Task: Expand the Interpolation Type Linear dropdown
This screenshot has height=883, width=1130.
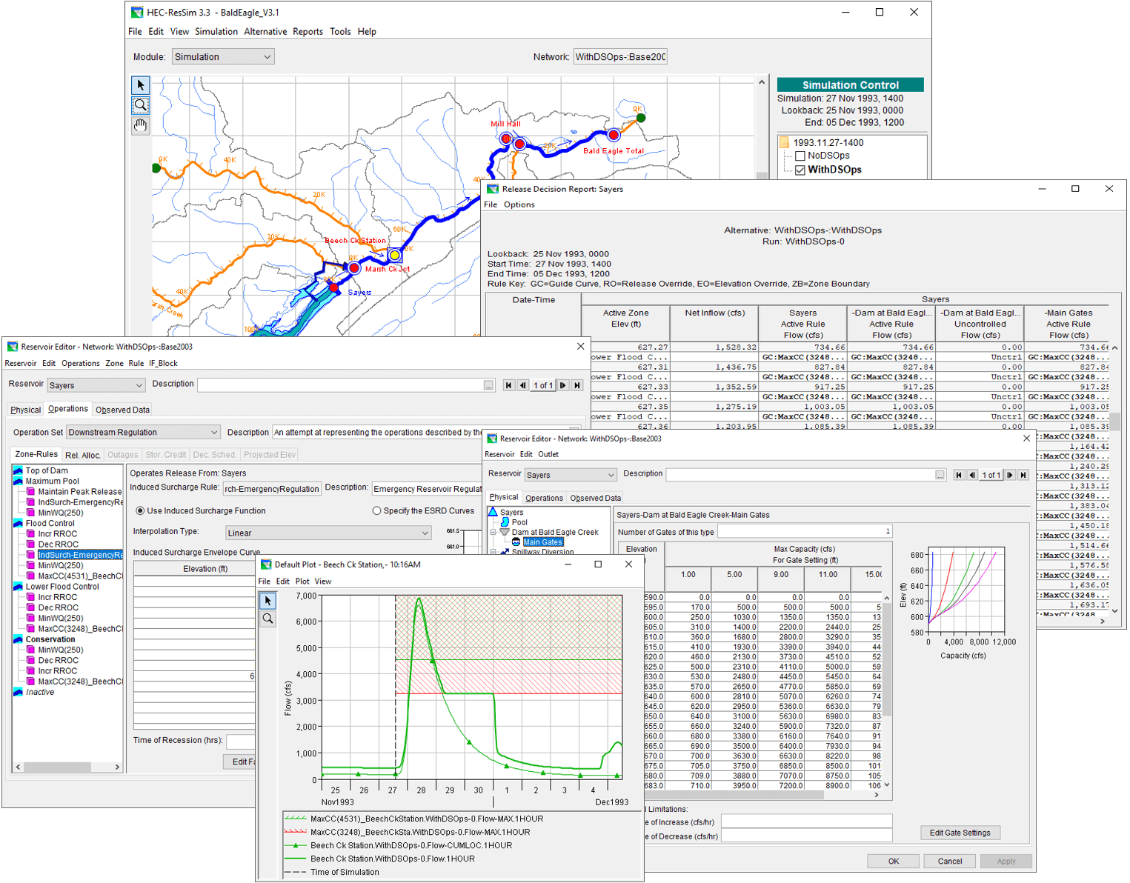Action: point(328,533)
